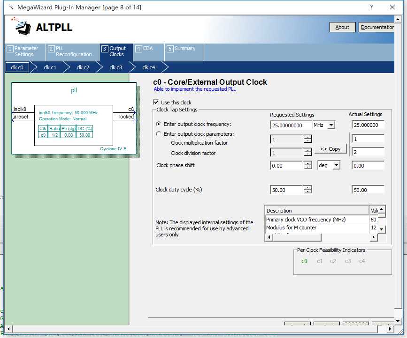Viewport: 407px width, 338px height.
Task: Go to clk c3 sub-page
Action: tap(116, 67)
